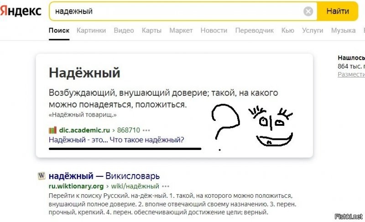
Task: Click the definition text starting with Возбуждающий
Action: [x=163, y=98]
